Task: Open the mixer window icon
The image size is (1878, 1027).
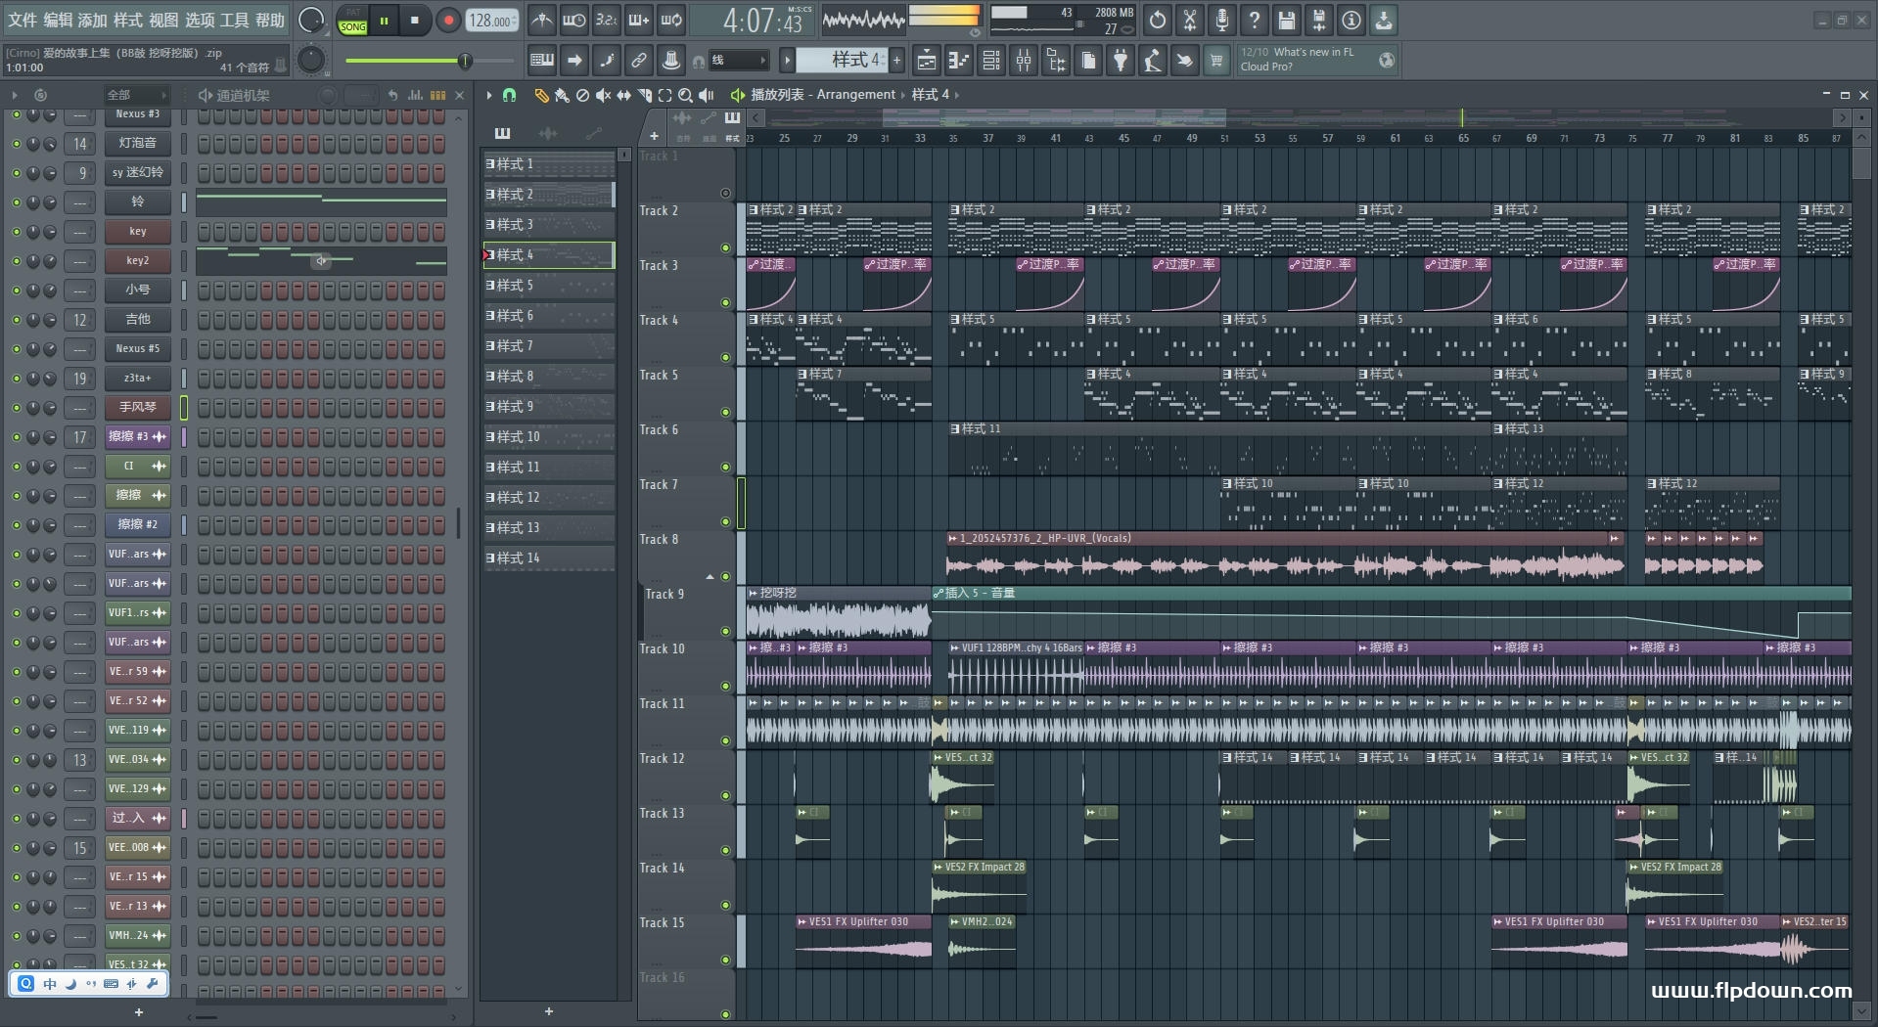Action: [x=1024, y=61]
